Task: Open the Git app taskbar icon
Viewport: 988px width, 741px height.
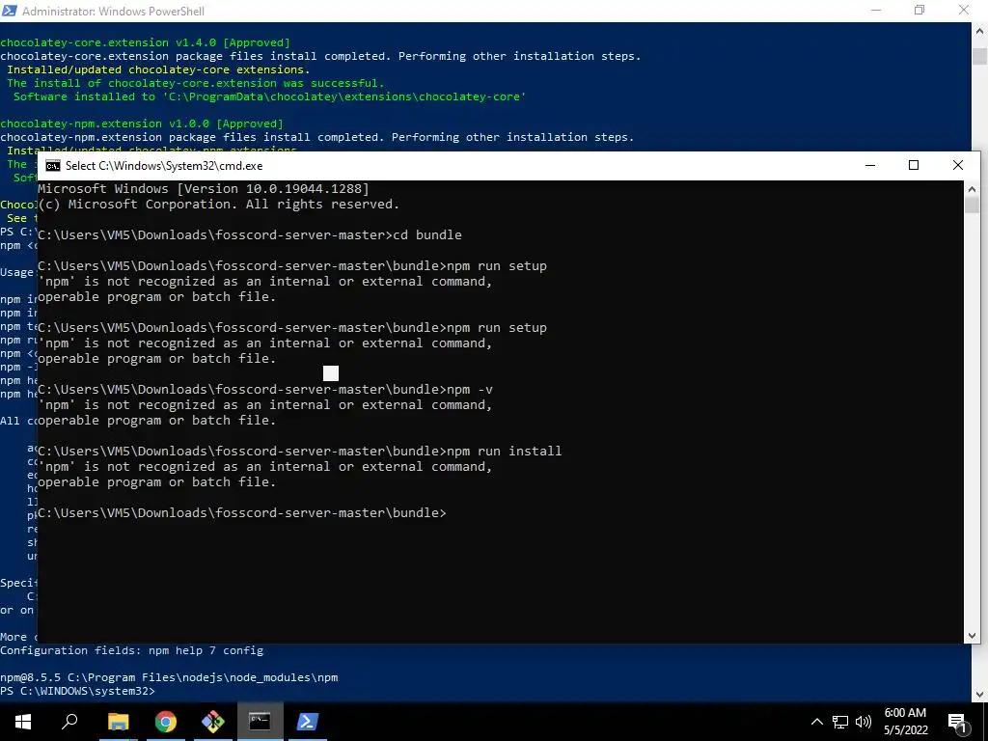Action: click(x=213, y=722)
